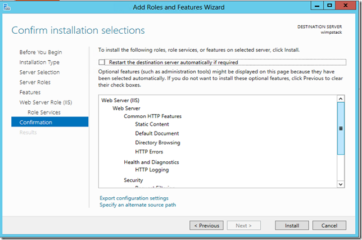Image resolution: width=362 pixels, height=240 pixels.
Task: Select Directory Browsing in the list
Action: (x=158, y=143)
